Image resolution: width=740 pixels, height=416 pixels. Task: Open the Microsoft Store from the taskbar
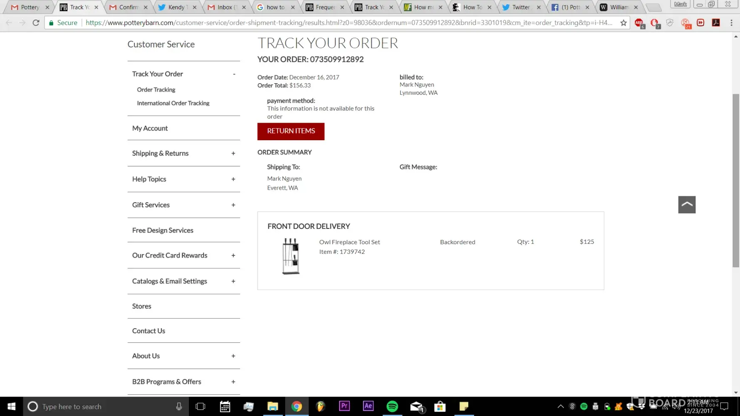tap(440, 406)
